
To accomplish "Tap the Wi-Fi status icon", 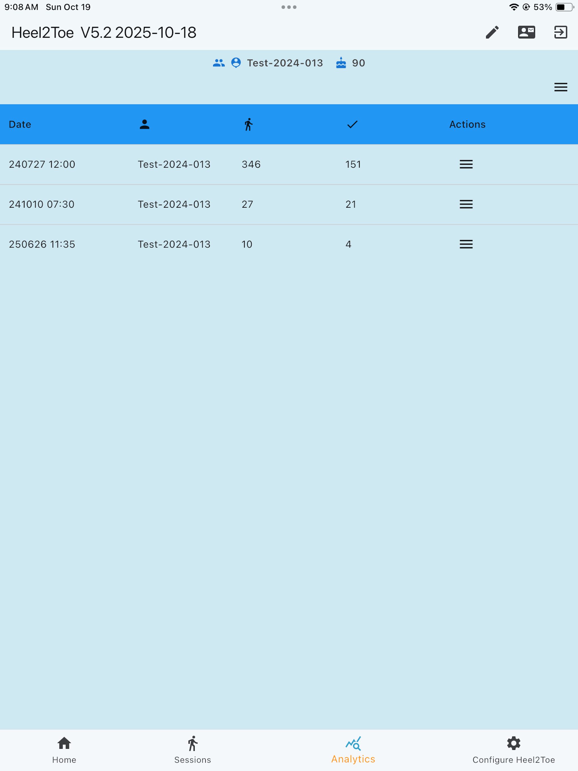I will tap(513, 7).
